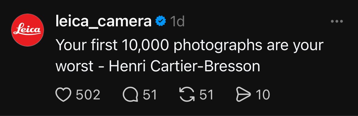View the 51 replies count beside comment icon
This screenshot has width=358, height=116.
150,95
